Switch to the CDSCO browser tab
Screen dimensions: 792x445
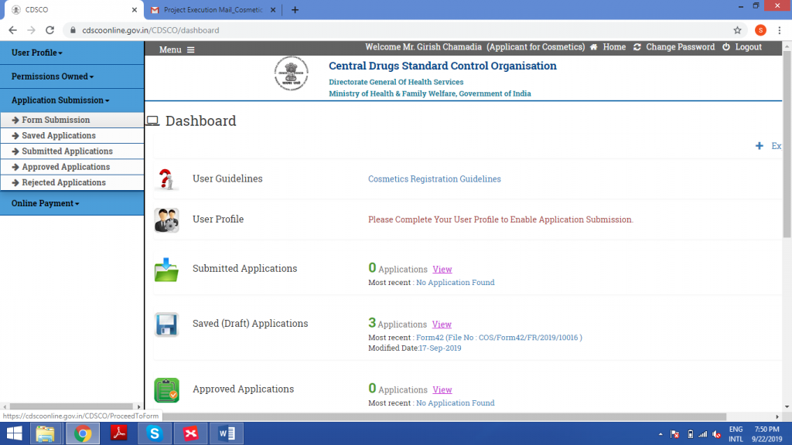tap(73, 9)
